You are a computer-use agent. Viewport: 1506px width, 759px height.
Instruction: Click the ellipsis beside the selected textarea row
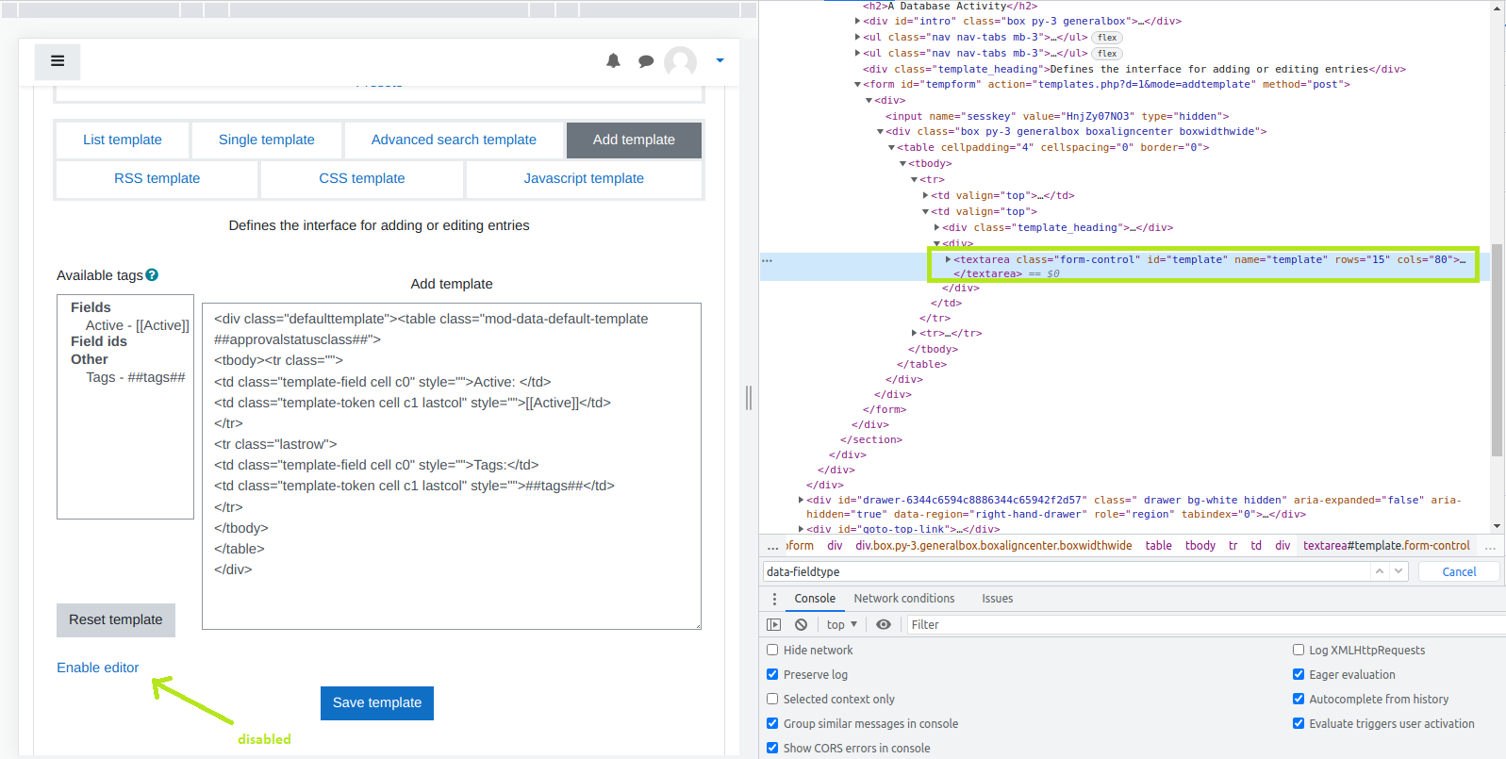768,260
